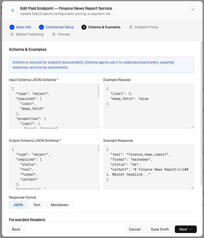The width and height of the screenshot is (204, 238).
Task: Click Input Schema editor scrollbar
Action: click(98, 91)
